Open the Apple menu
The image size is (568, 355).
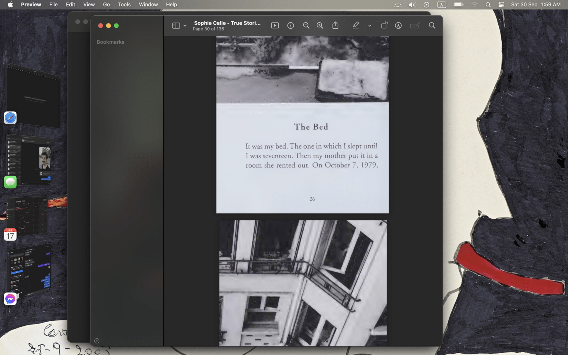(10, 4)
